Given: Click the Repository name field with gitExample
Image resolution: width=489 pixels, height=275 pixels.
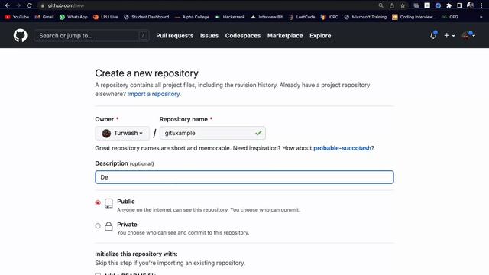Looking at the screenshot, I should 212,133.
